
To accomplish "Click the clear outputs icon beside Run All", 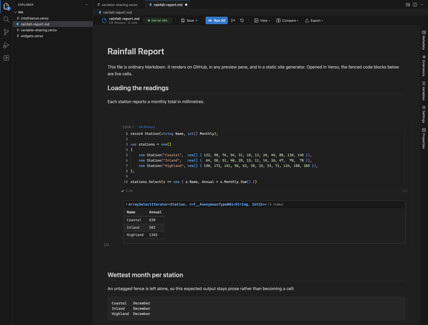I will (x=233, y=21).
